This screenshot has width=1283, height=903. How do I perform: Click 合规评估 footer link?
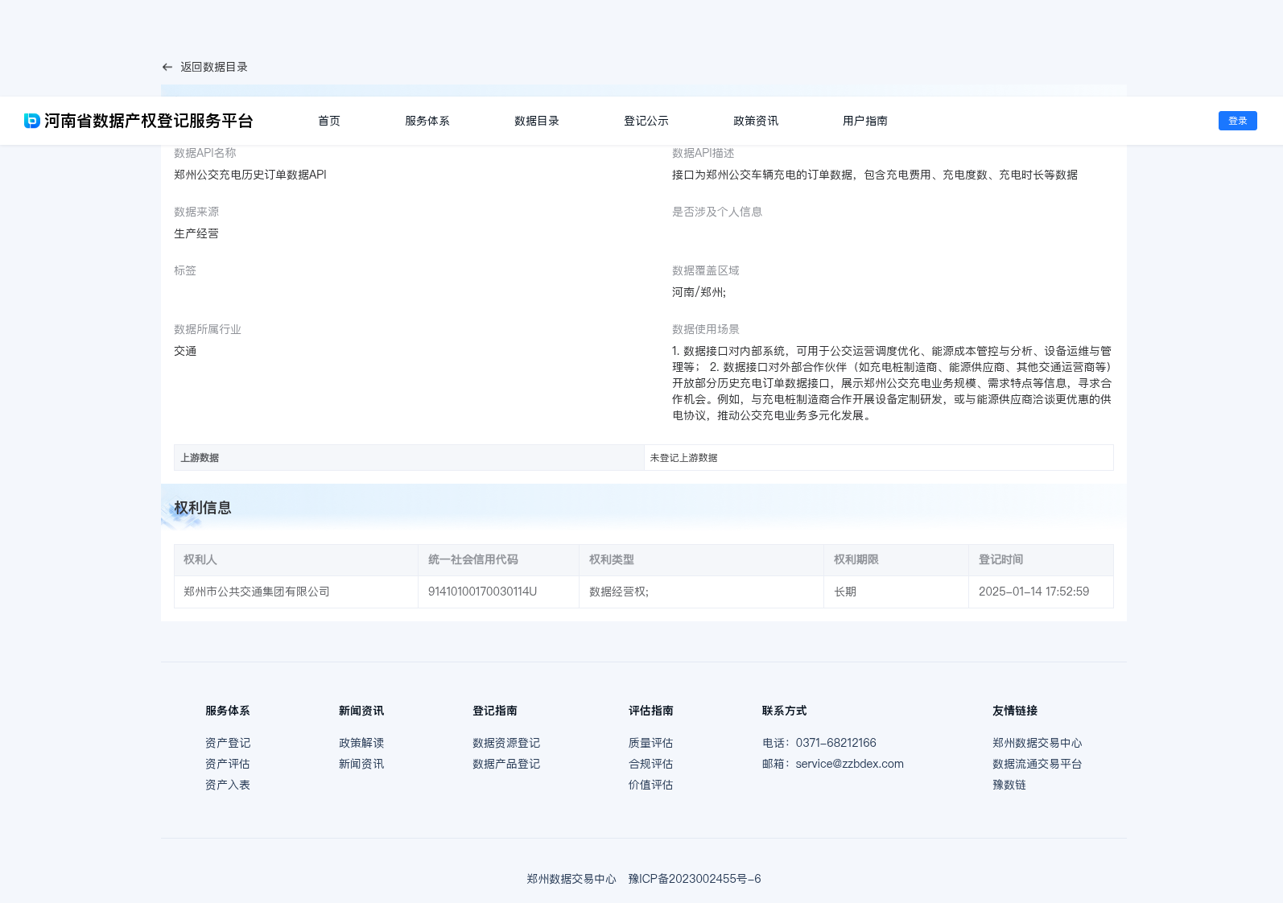click(651, 764)
